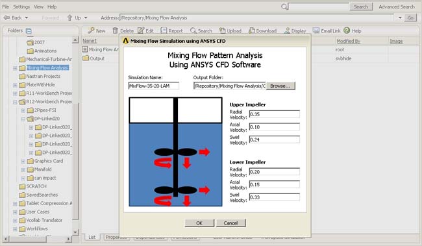Image resolution: width=422 pixels, height=246 pixels.
Task: Click the Display toolbar icon
Action: [287, 31]
